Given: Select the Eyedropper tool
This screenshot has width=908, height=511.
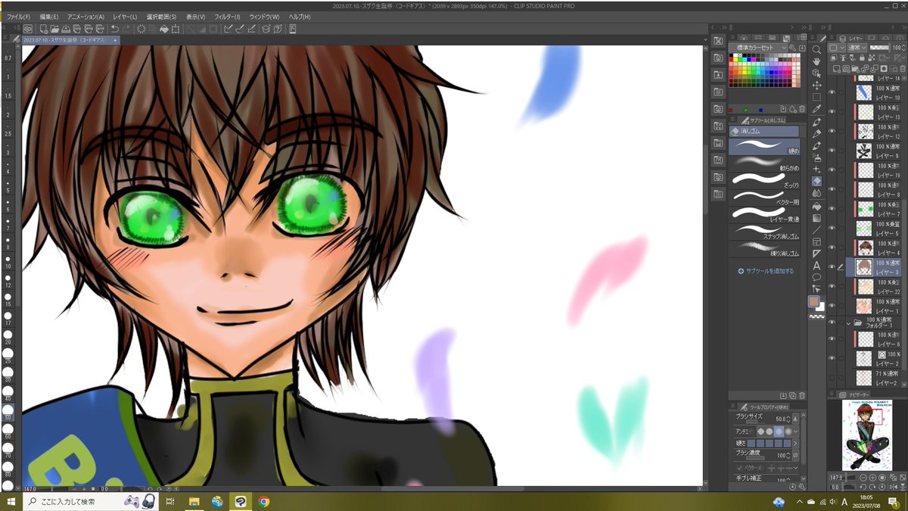Looking at the screenshot, I should click(816, 109).
